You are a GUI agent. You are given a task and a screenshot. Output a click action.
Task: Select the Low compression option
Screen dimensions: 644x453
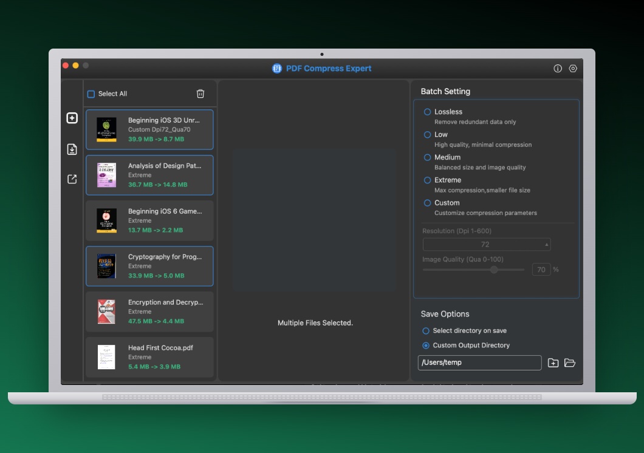pos(427,135)
